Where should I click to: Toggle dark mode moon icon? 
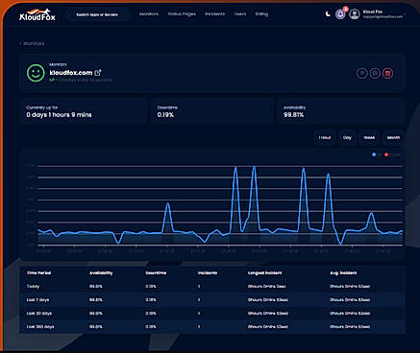click(328, 13)
